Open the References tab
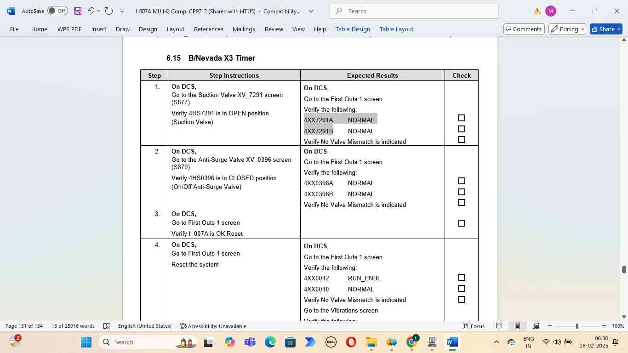 pyautogui.click(x=208, y=29)
